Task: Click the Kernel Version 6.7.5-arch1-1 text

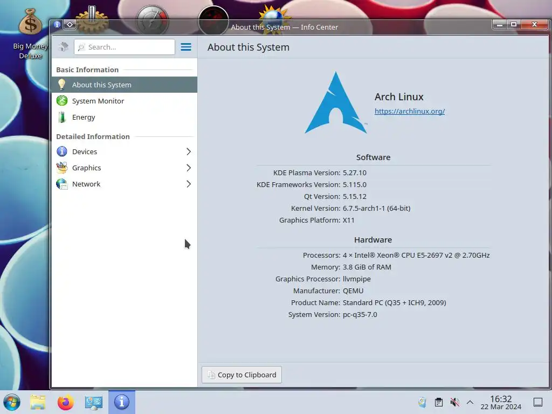Action: click(376, 209)
